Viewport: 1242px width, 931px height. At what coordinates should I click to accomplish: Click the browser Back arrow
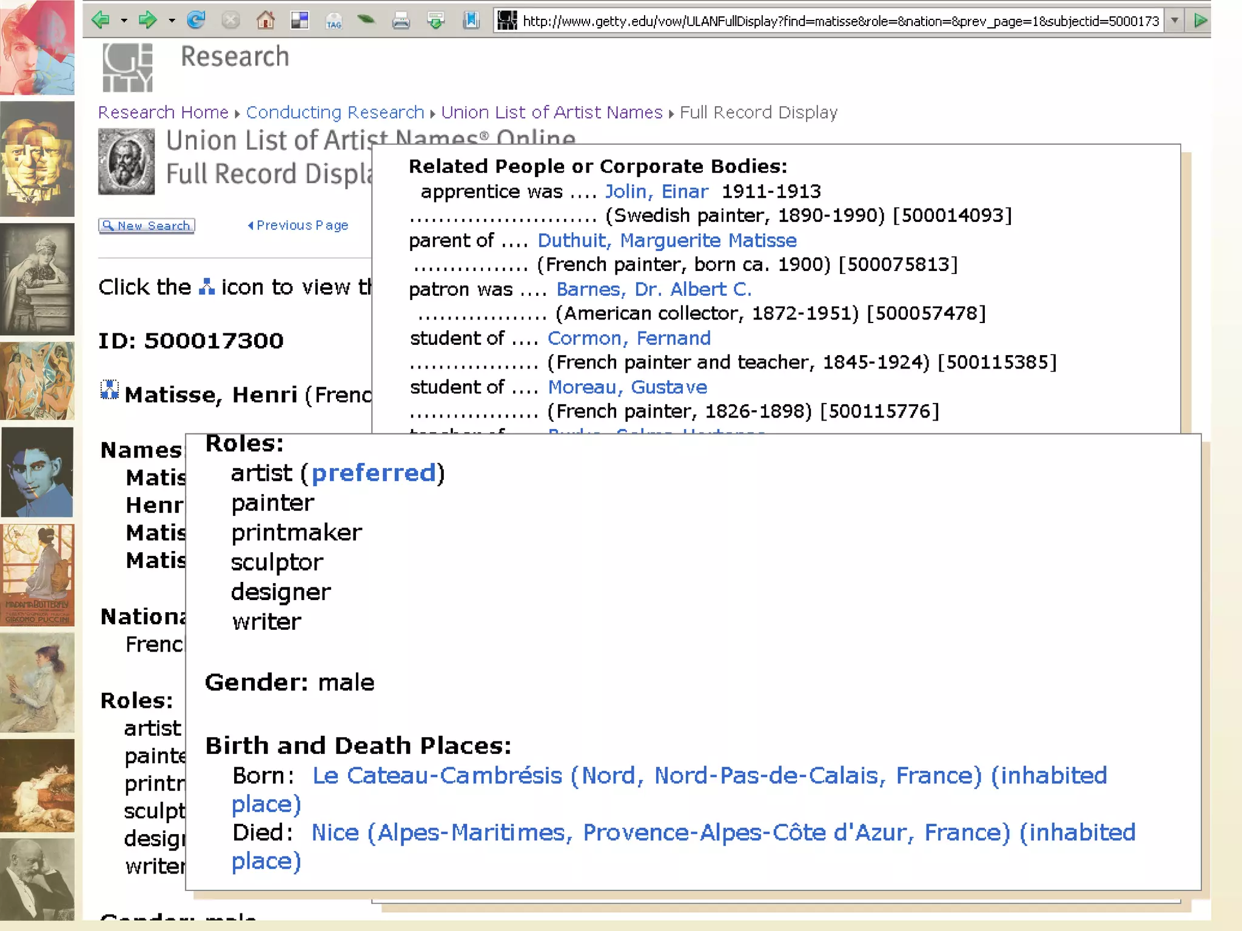[100, 20]
